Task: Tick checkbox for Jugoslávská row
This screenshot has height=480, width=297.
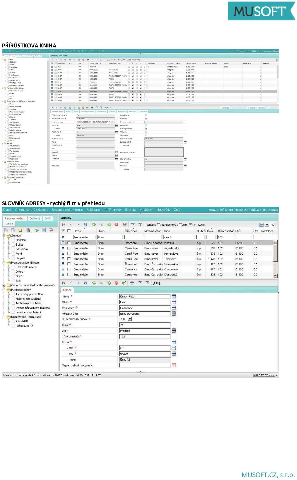Action: pos(69,248)
